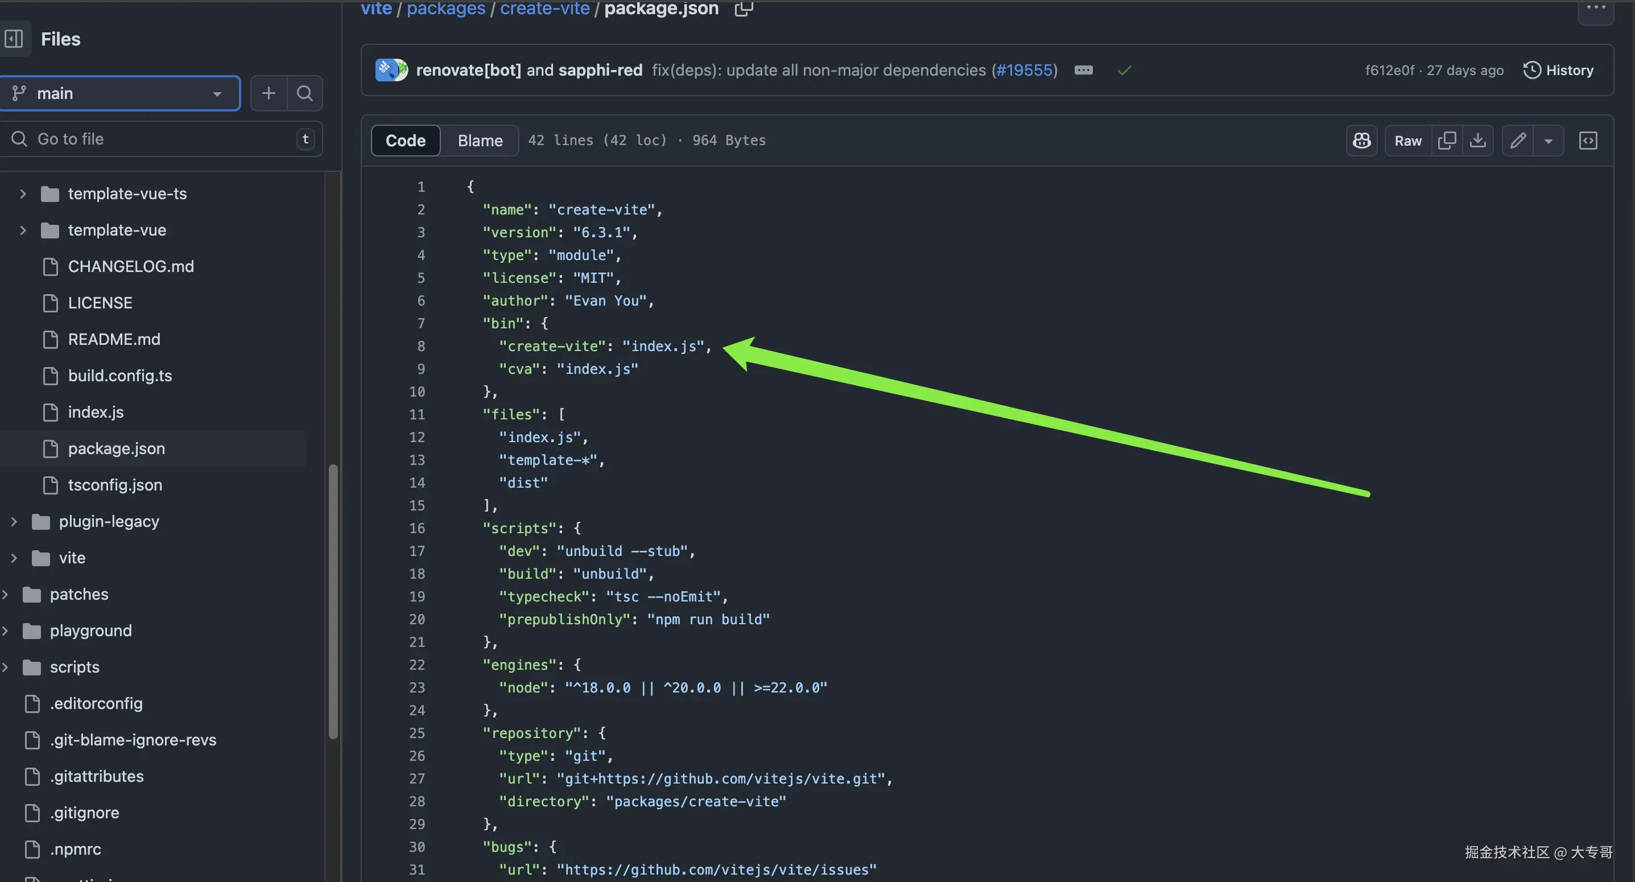
Task: Expand the template-vue-ts folder
Action: coord(23,193)
